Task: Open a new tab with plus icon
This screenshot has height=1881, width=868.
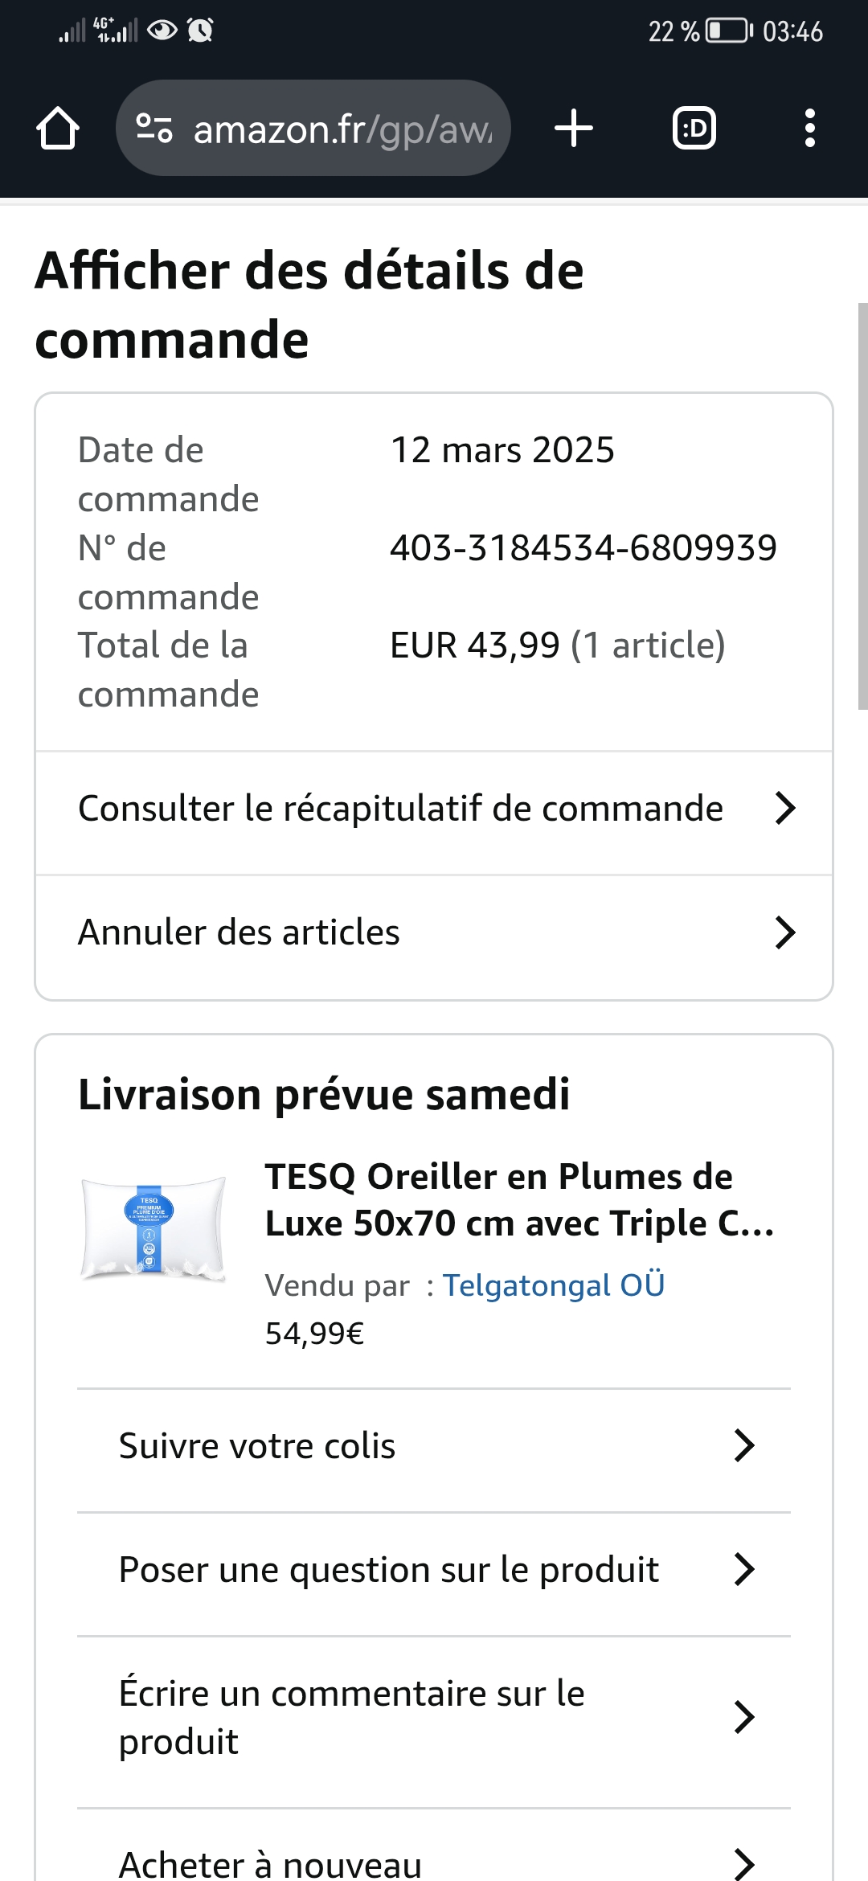Action: pos(574,129)
